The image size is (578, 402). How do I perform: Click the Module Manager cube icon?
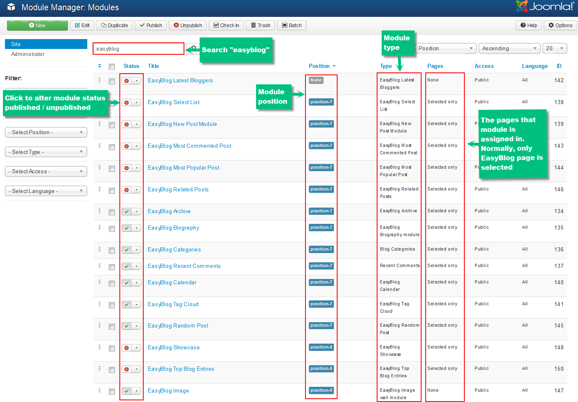click(x=11, y=7)
